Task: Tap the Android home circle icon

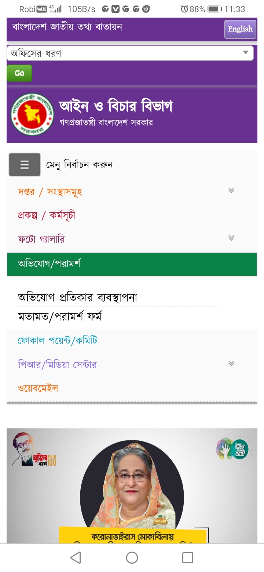Action: point(132,558)
